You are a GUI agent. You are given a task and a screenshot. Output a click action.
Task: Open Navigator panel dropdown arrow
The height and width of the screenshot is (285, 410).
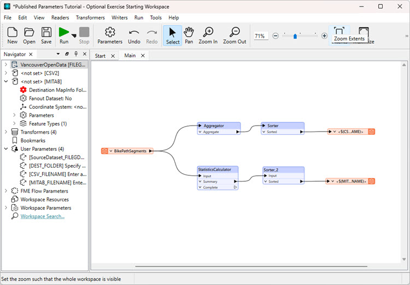coord(58,54)
